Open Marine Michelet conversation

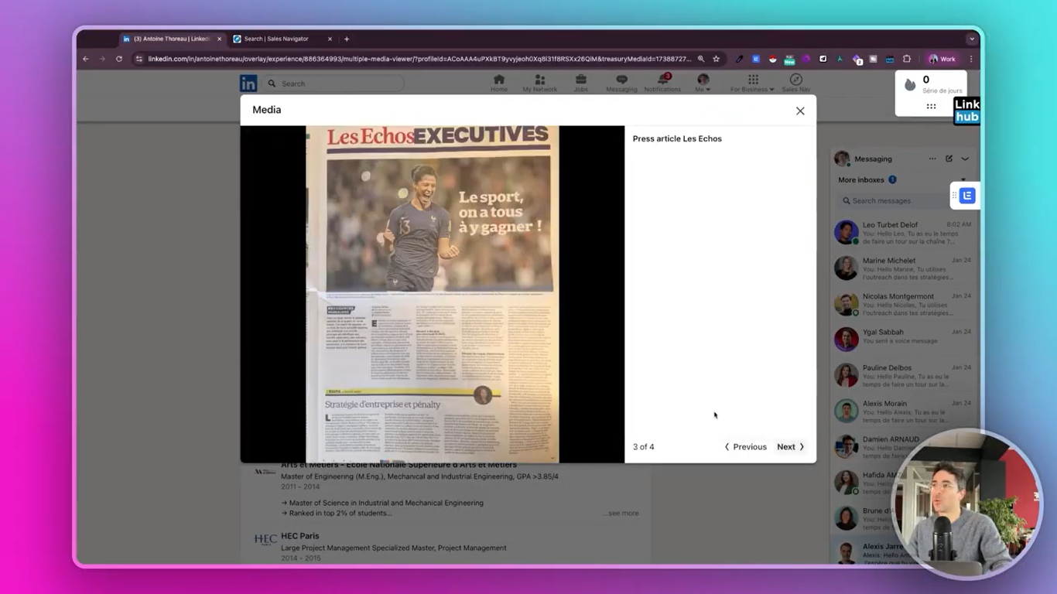point(904,268)
